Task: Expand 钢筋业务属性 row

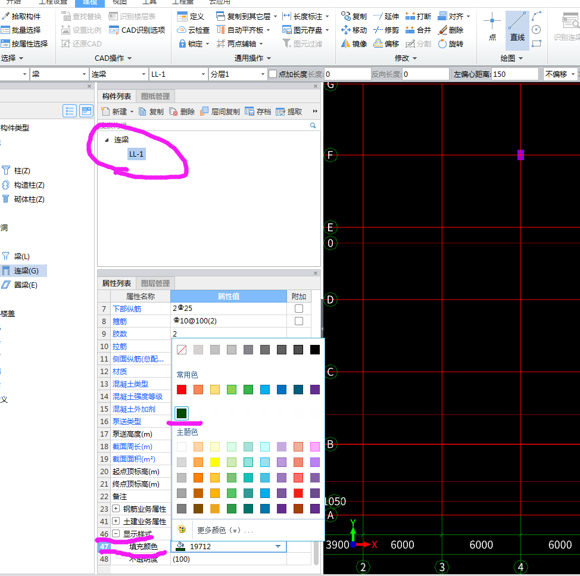Action: [x=116, y=509]
